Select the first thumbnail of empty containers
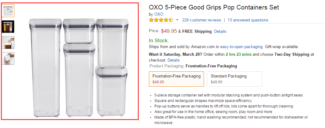 [8, 11]
